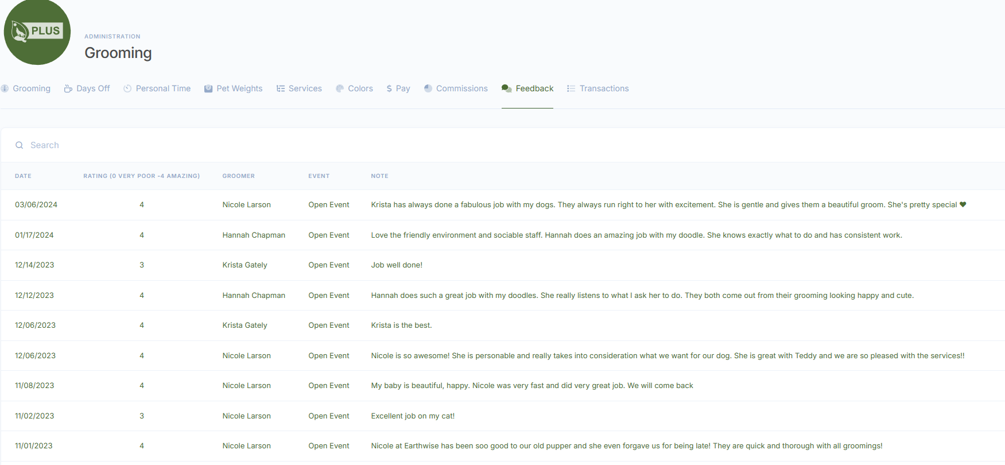Click the Services list icon
The width and height of the screenshot is (1005, 465).
pyautogui.click(x=281, y=88)
